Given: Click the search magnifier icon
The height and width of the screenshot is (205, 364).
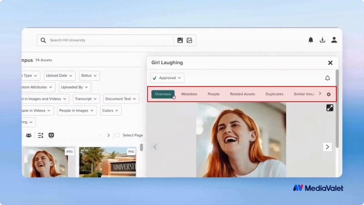Looking at the screenshot, I should tap(43, 40).
